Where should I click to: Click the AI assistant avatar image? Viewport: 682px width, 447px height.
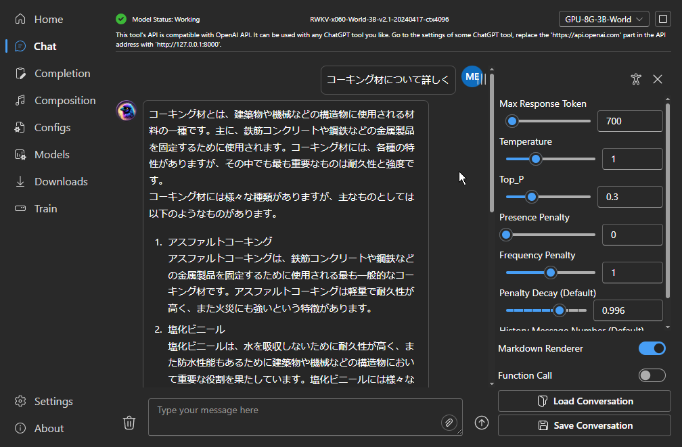(x=127, y=111)
